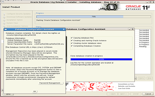Click the log files path /oracle/cfgtoollogs/dbca/RACDB in progress window
155x97 pixels.
(x=85, y=65)
